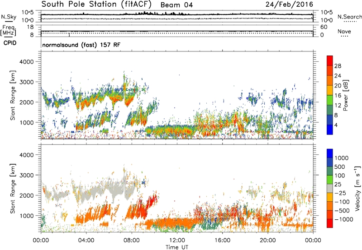Select the 'Beam 04' label
The image size is (362, 250).
[176, 5]
